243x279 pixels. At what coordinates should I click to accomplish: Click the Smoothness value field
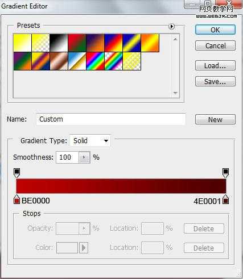click(67, 157)
